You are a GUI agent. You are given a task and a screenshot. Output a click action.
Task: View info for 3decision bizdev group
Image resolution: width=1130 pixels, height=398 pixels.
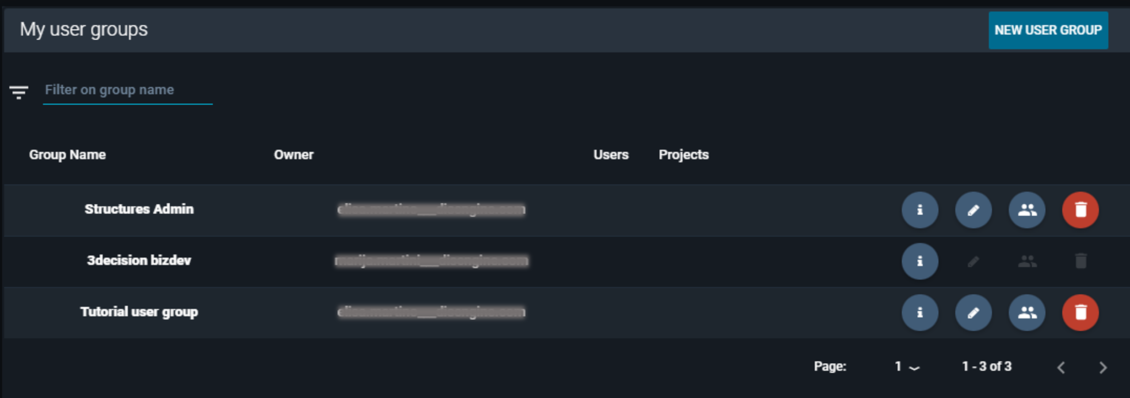920,261
